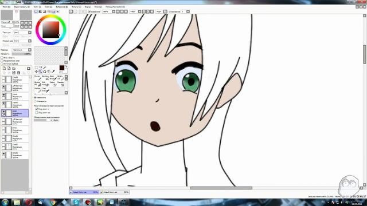Uncheck the checked tool option checkbox

point(37,109)
